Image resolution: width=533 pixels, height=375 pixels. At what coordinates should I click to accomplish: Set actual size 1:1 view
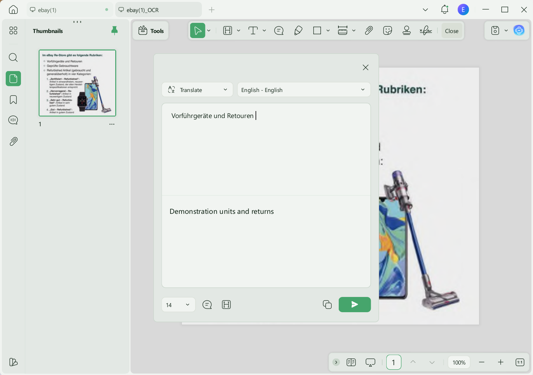pos(520,362)
